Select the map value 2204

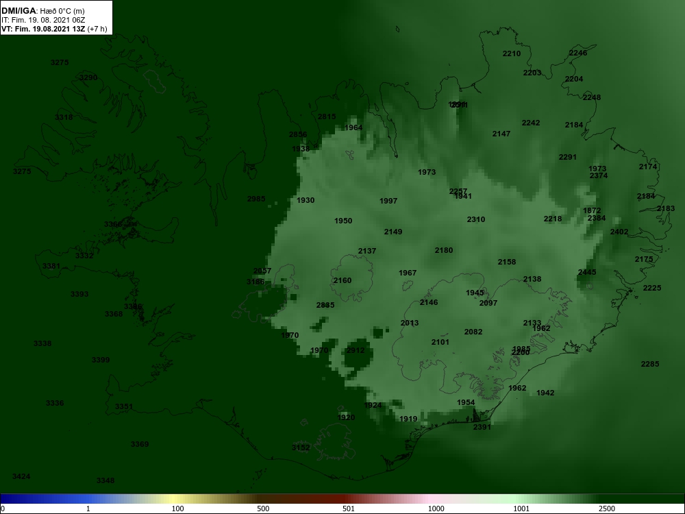click(574, 79)
